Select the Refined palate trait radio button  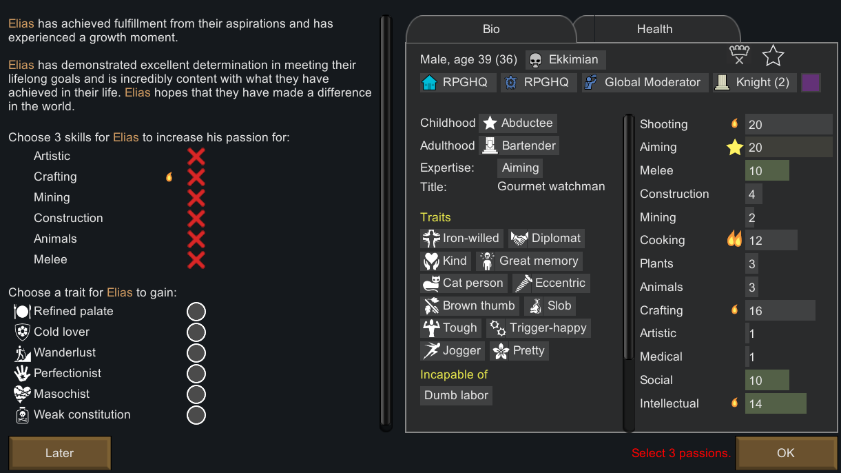(196, 312)
